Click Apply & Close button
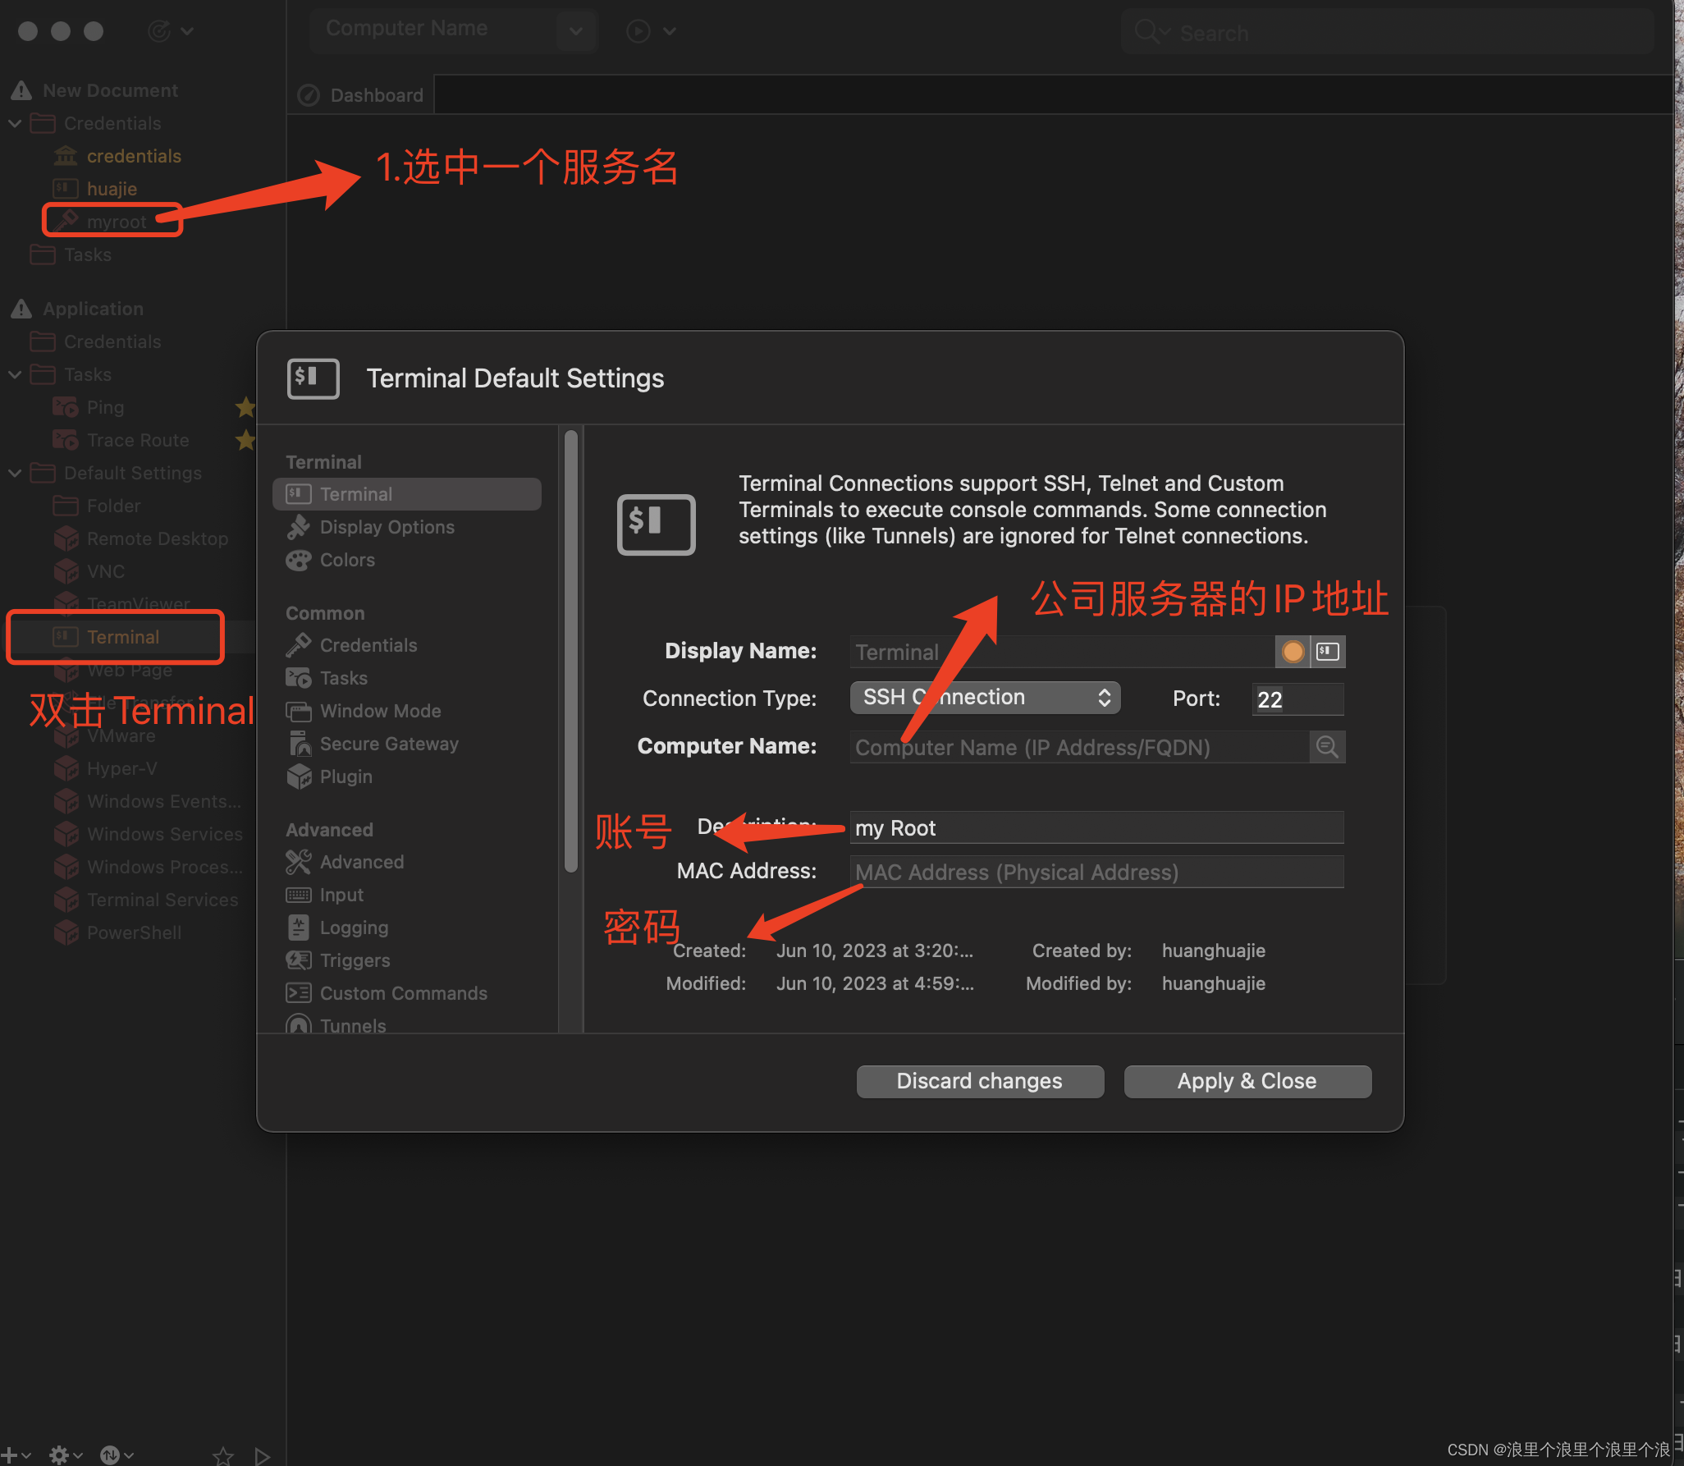The width and height of the screenshot is (1684, 1466). tap(1246, 1079)
